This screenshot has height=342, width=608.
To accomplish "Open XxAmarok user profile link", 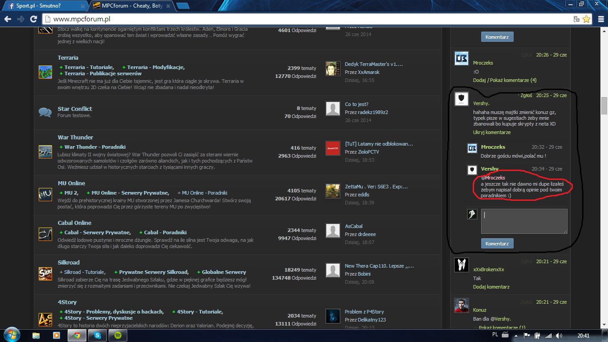I will coord(369,72).
